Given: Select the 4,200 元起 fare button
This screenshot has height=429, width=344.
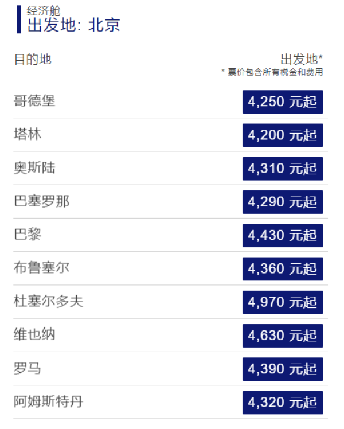Looking at the screenshot, I should (283, 135).
